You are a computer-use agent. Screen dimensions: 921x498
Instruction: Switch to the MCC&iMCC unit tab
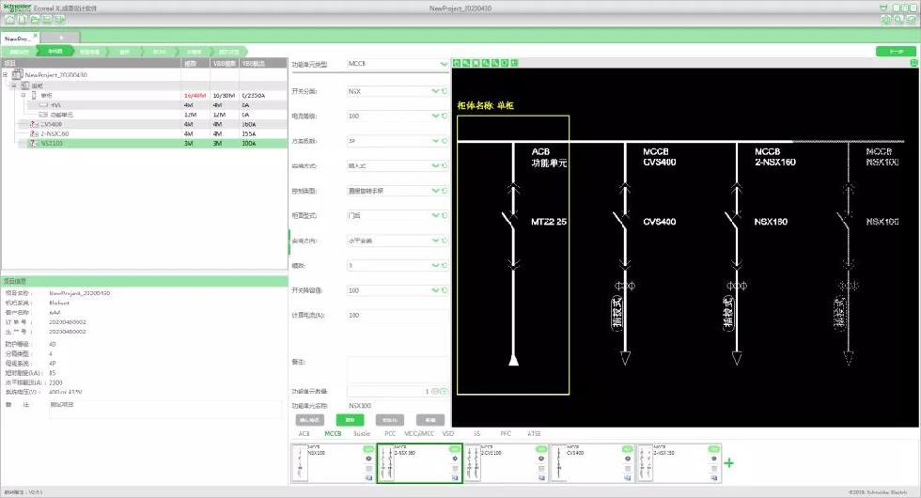point(419,434)
